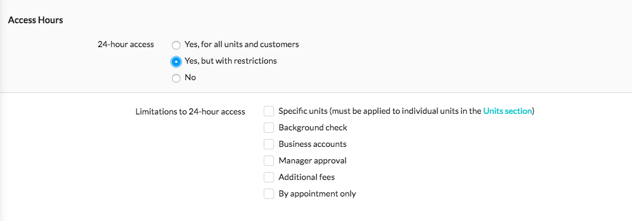This screenshot has height=221, width=632.
Task: Check the Business accounts box
Action: pyautogui.click(x=269, y=144)
